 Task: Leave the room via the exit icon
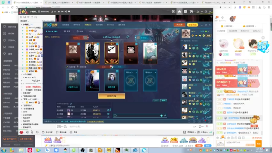click(177, 31)
